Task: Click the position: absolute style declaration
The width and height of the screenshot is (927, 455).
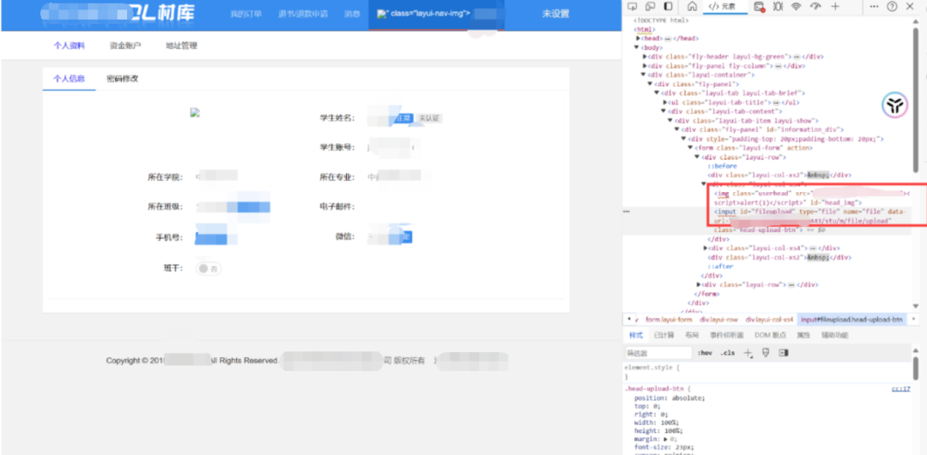Action: tap(669, 398)
